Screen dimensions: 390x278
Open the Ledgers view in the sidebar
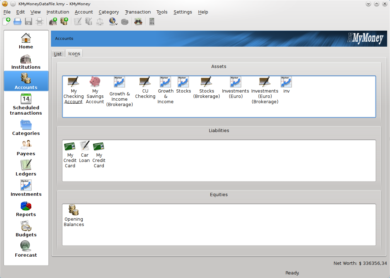[26, 168]
